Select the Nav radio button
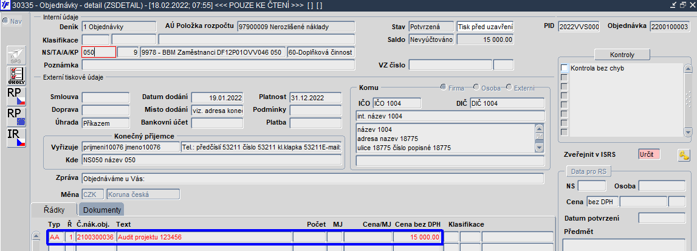Viewport: 697px width, 251px height. click(5, 21)
